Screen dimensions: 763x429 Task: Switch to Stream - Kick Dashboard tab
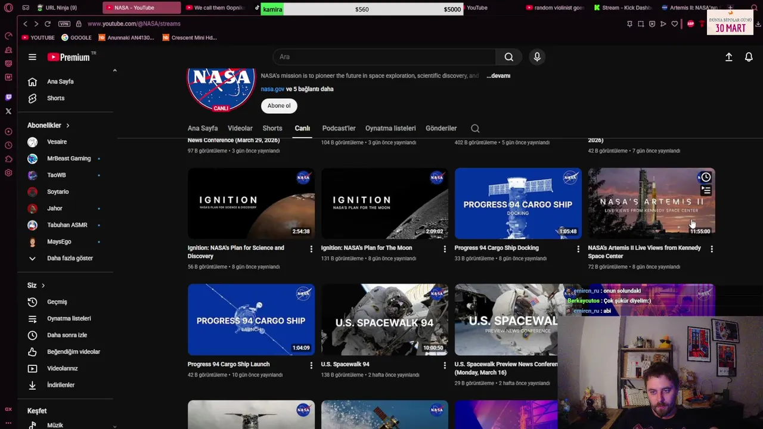[624, 8]
